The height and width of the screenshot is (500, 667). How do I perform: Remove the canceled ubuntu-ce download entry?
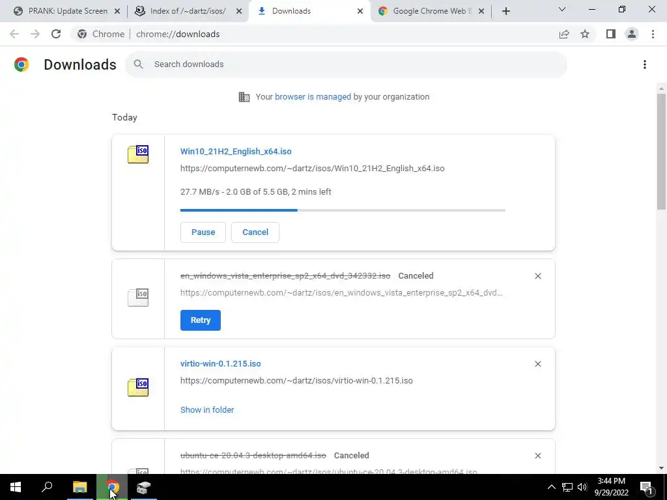(x=537, y=456)
